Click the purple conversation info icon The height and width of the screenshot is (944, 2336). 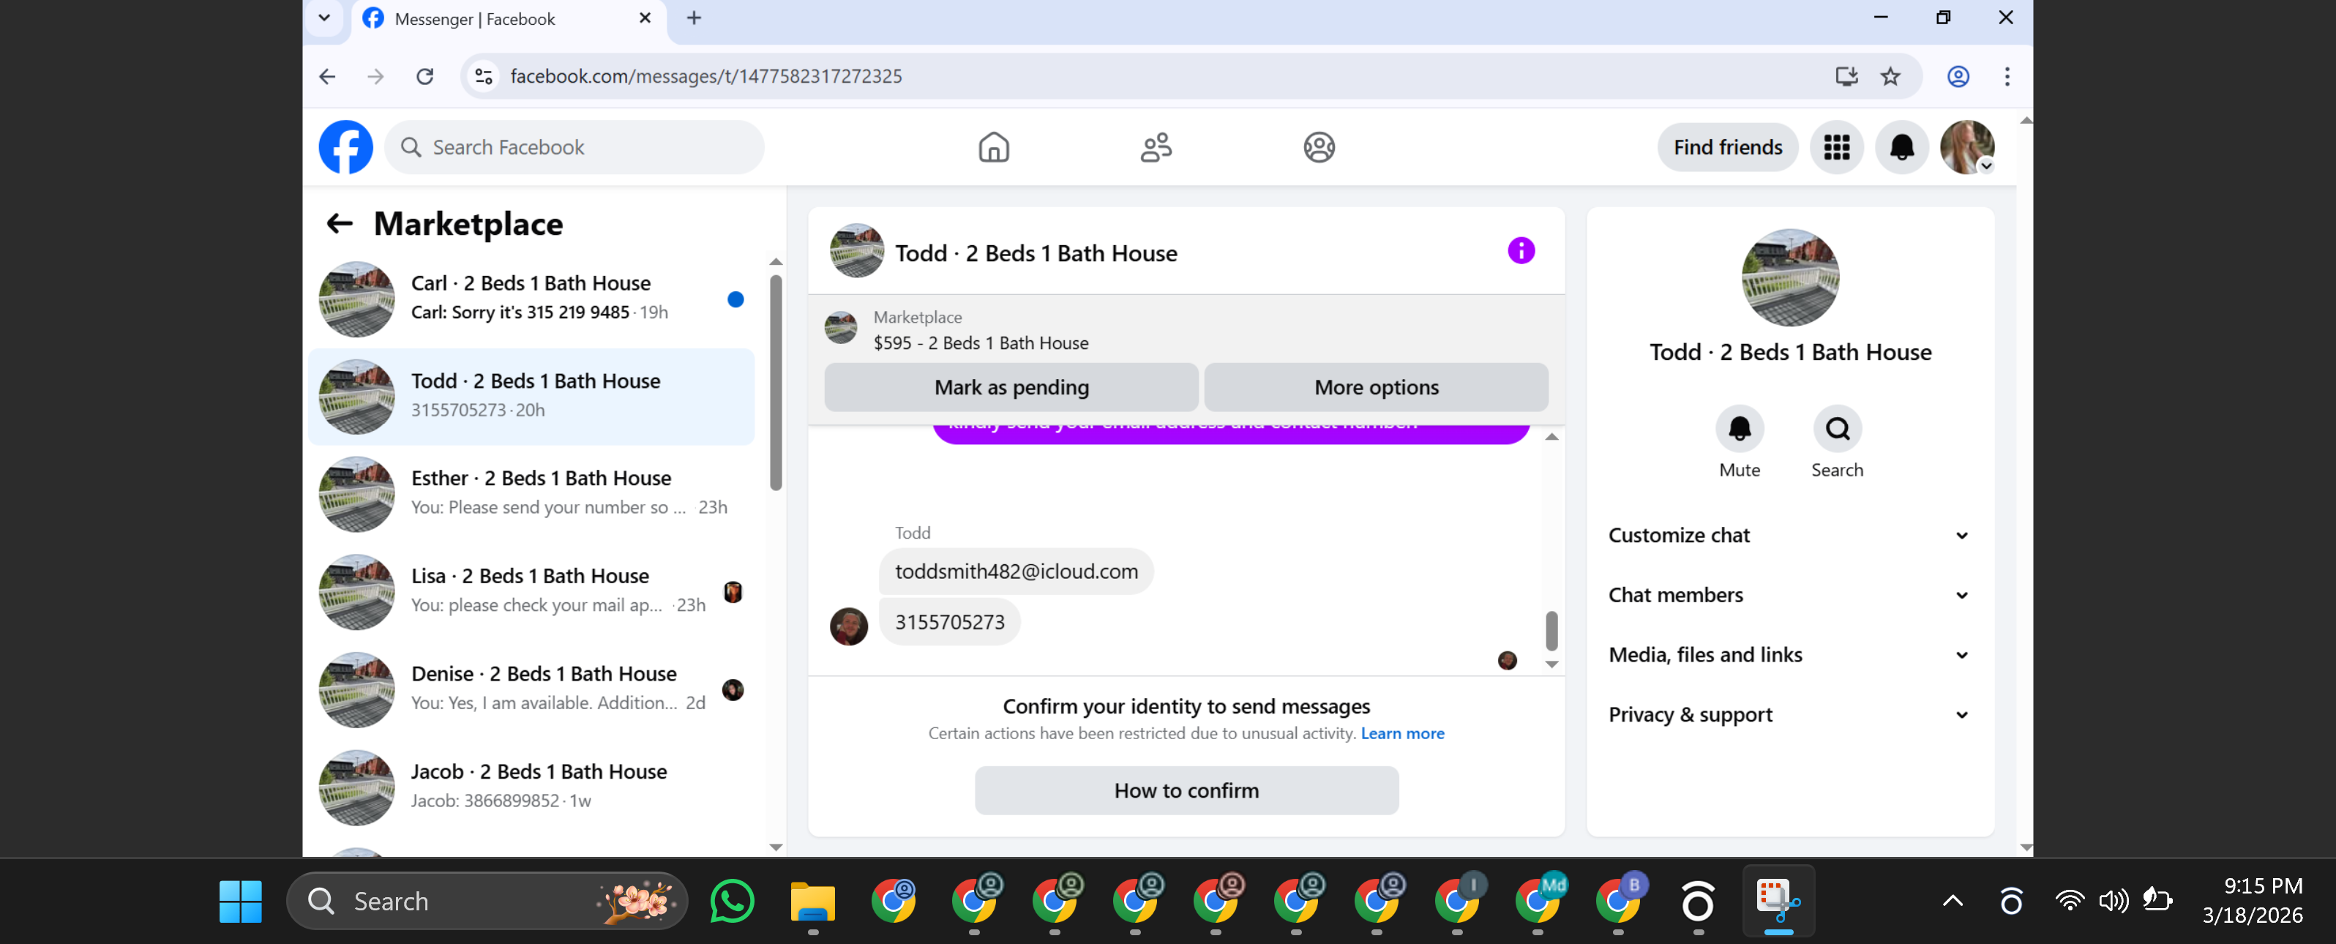tap(1521, 251)
